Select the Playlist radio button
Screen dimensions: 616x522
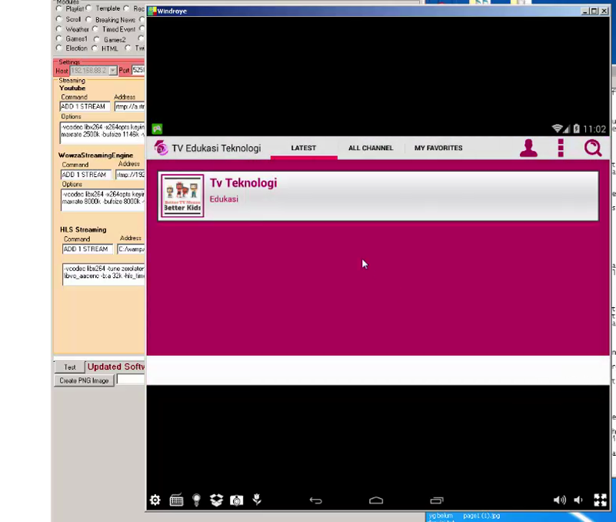coord(59,8)
